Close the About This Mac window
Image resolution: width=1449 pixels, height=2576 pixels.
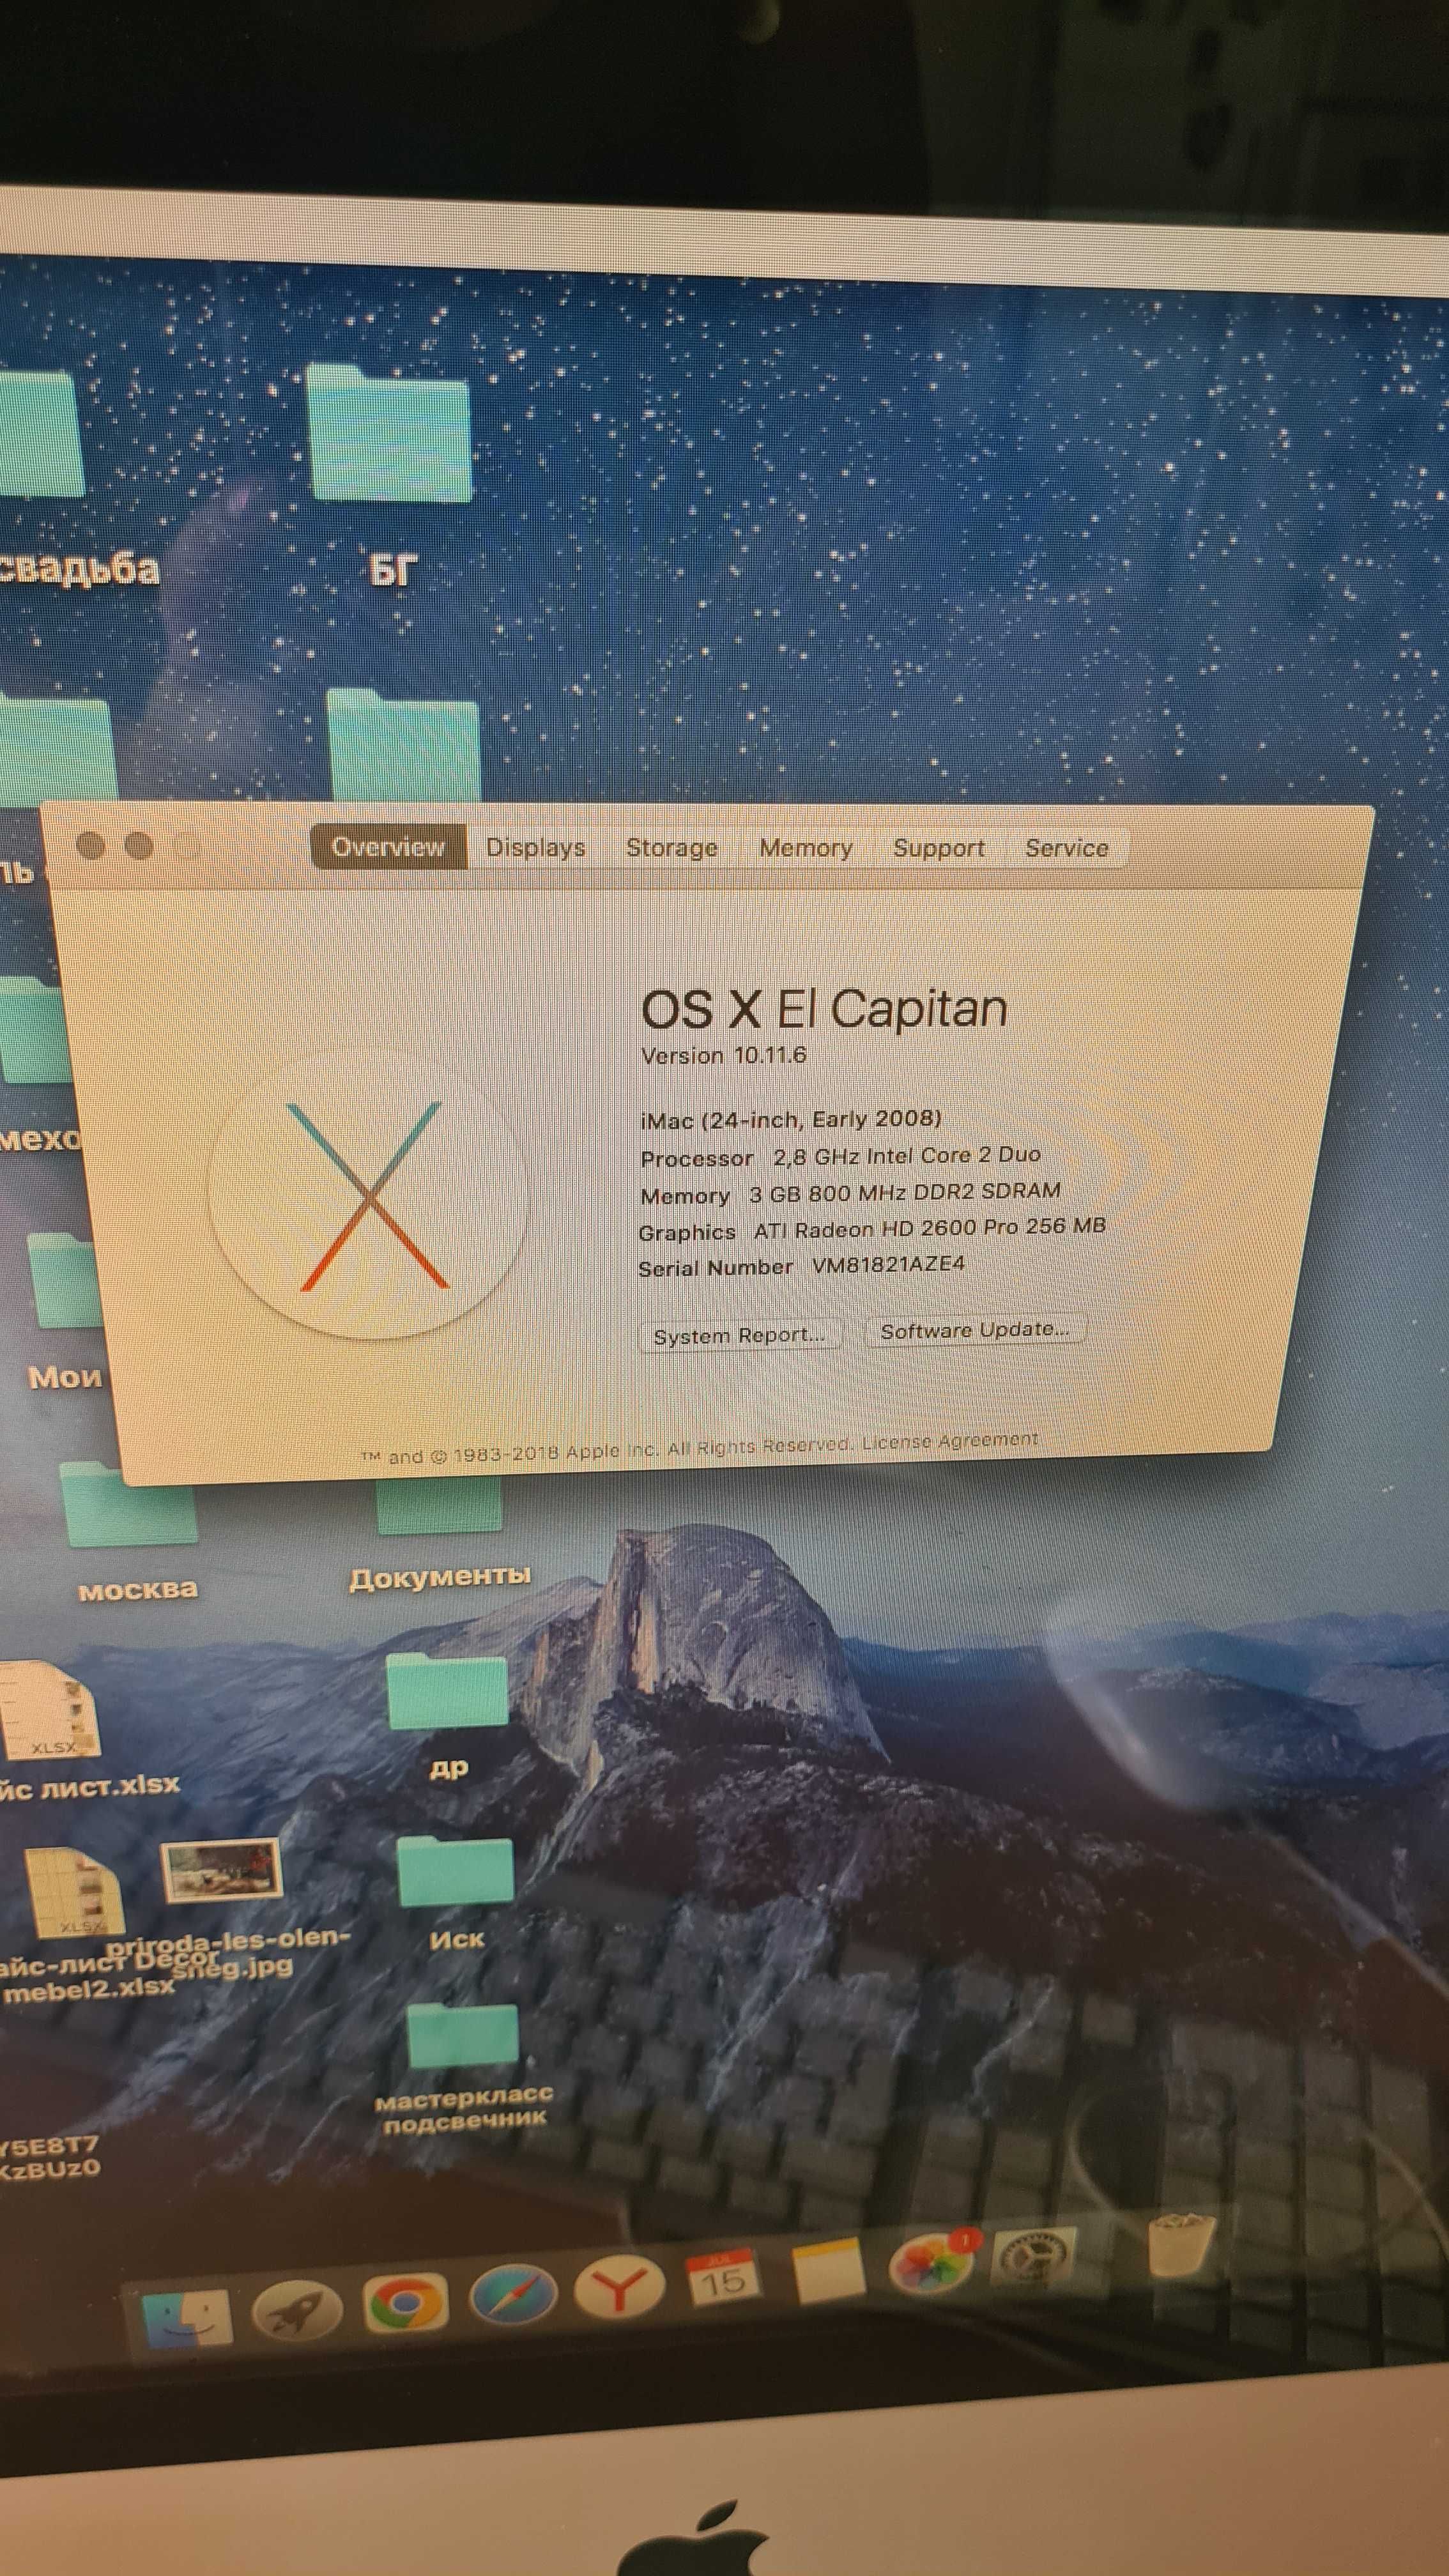click(91, 846)
